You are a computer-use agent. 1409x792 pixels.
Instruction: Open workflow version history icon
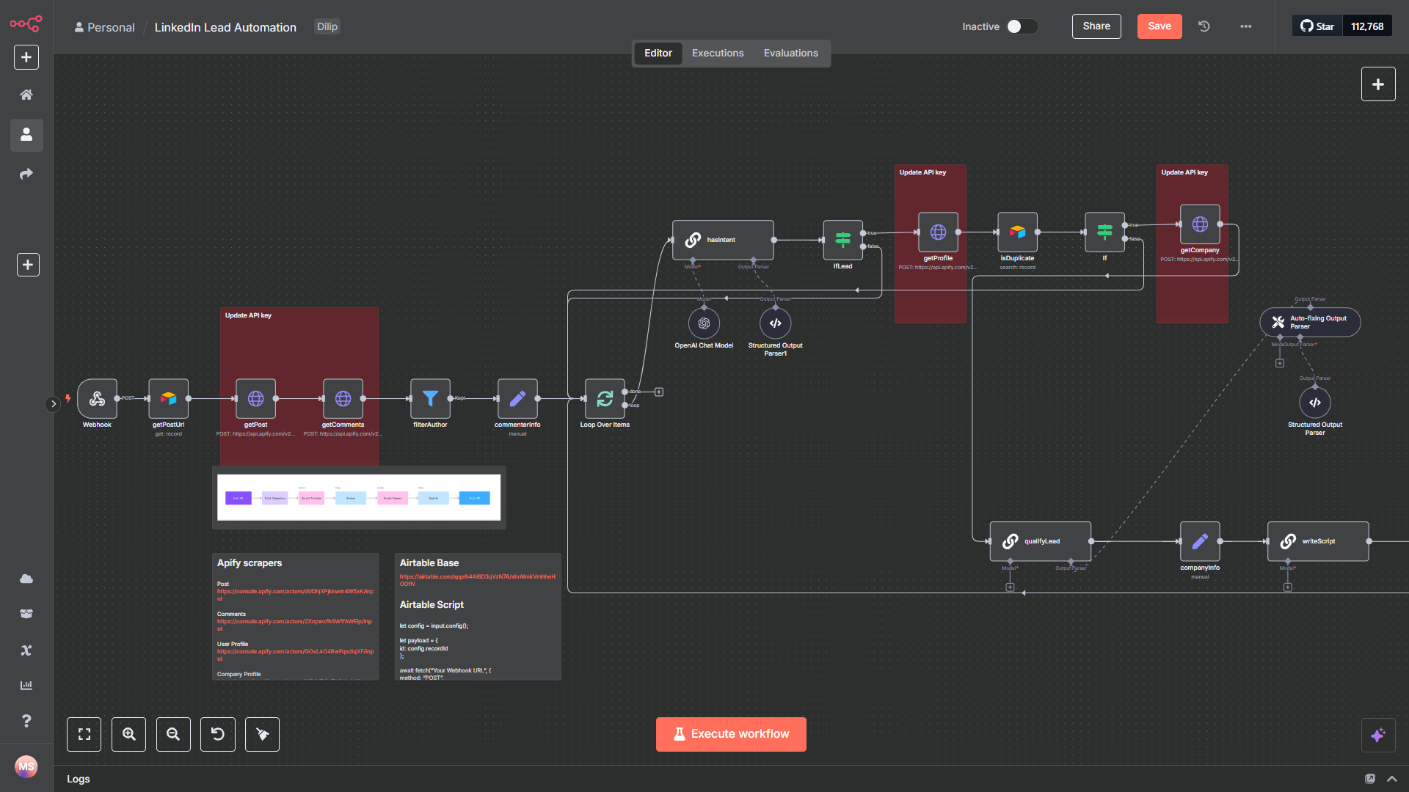coord(1203,26)
